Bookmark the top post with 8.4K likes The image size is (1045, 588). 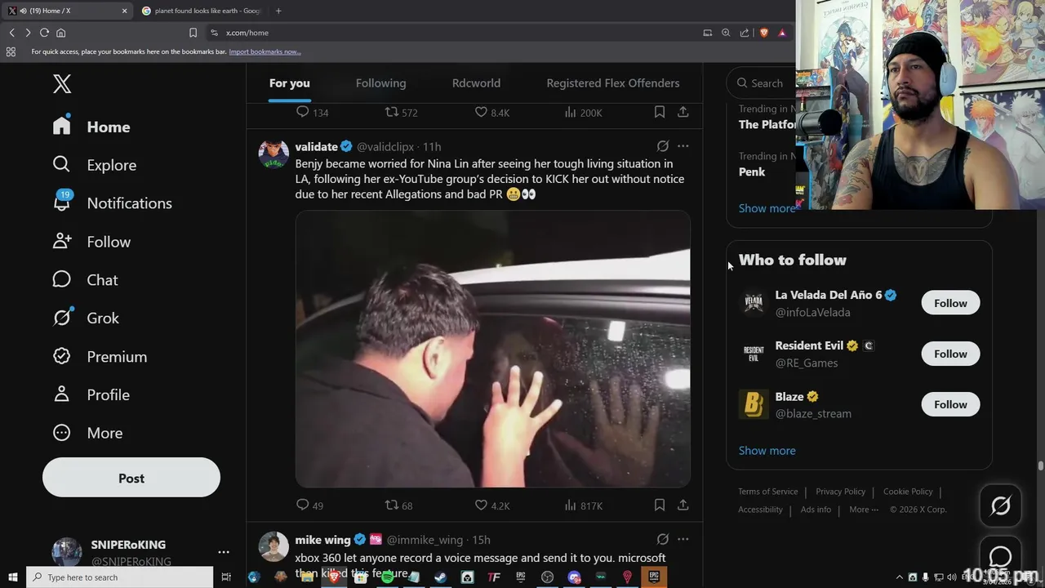pyautogui.click(x=659, y=112)
